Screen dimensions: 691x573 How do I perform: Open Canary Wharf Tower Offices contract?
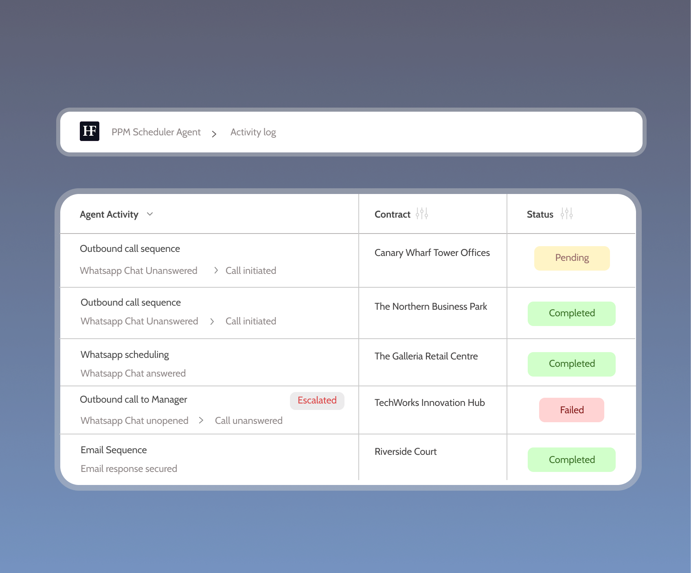pyautogui.click(x=432, y=253)
